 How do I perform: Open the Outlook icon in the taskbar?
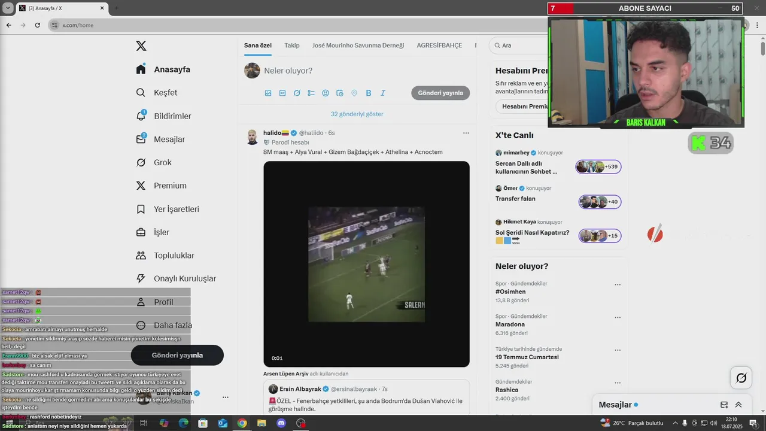(x=223, y=423)
